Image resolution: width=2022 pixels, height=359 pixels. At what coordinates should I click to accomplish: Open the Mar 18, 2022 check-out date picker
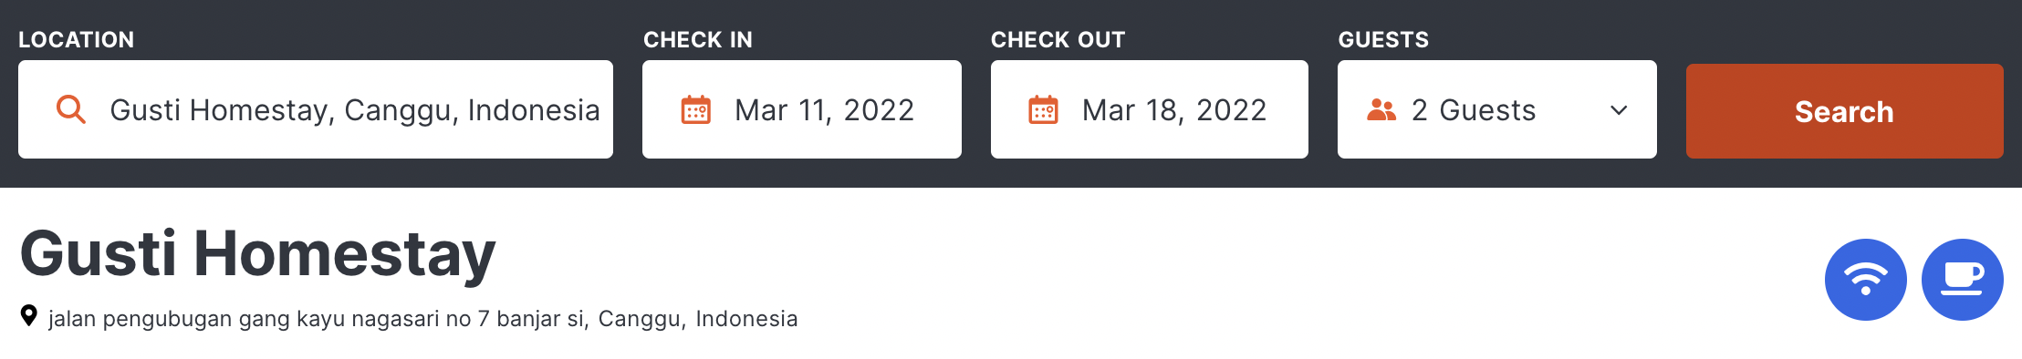[1150, 109]
